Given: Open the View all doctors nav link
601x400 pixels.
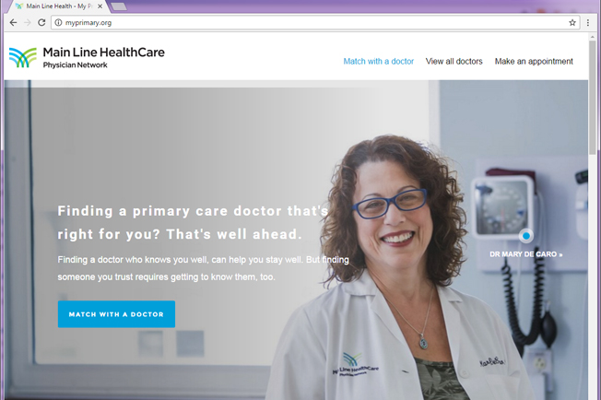Looking at the screenshot, I should coord(454,62).
